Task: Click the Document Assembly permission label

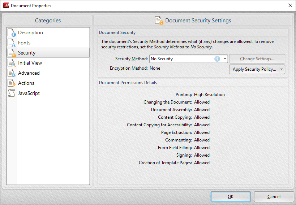Action: [171, 110]
